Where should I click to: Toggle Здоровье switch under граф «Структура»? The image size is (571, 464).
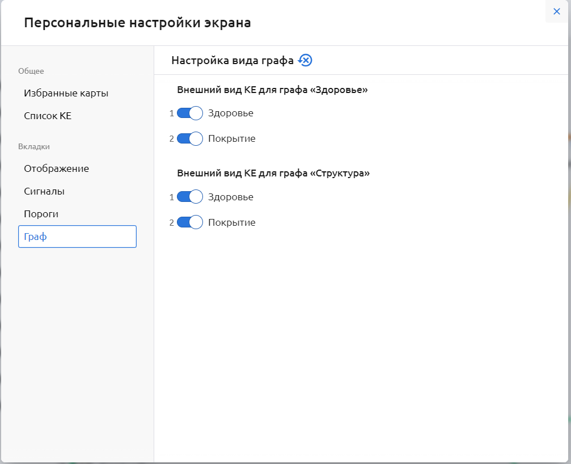189,197
